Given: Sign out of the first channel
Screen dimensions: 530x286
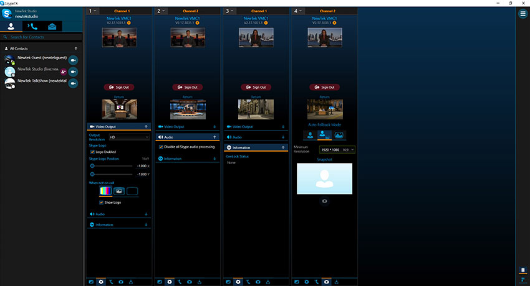Looking at the screenshot, I should pyautogui.click(x=118, y=87).
